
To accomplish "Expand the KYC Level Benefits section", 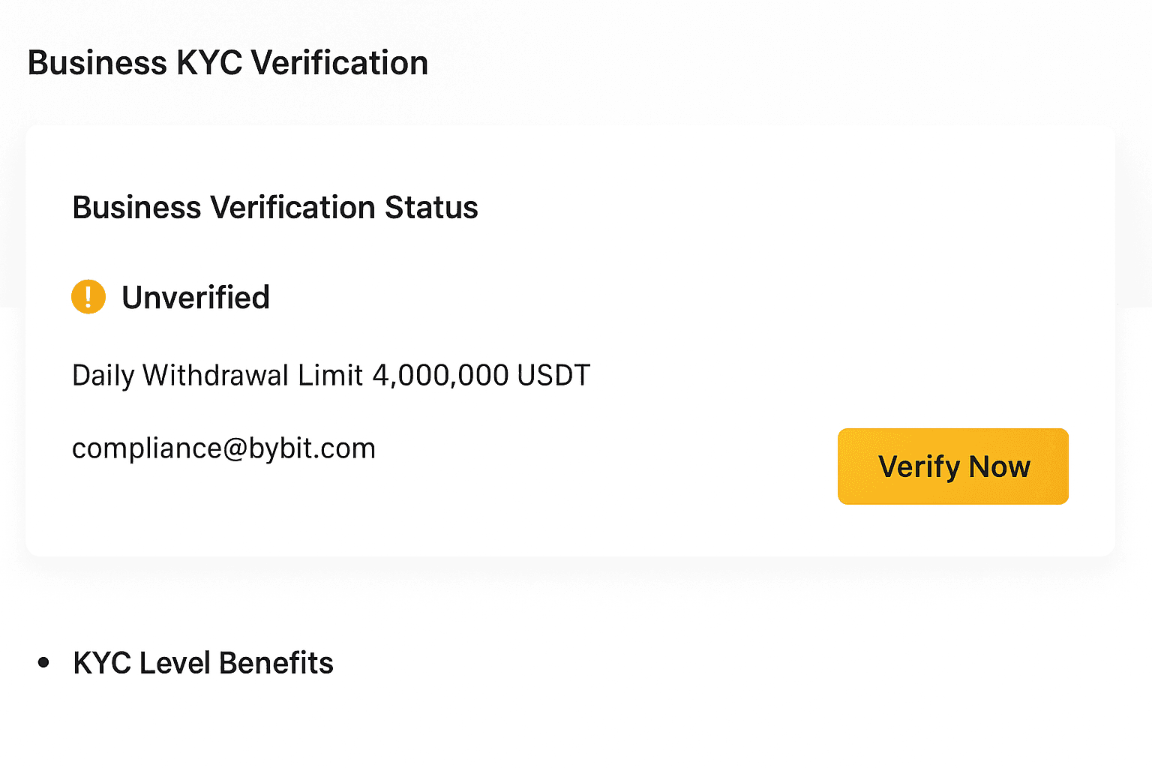I will (x=202, y=663).
